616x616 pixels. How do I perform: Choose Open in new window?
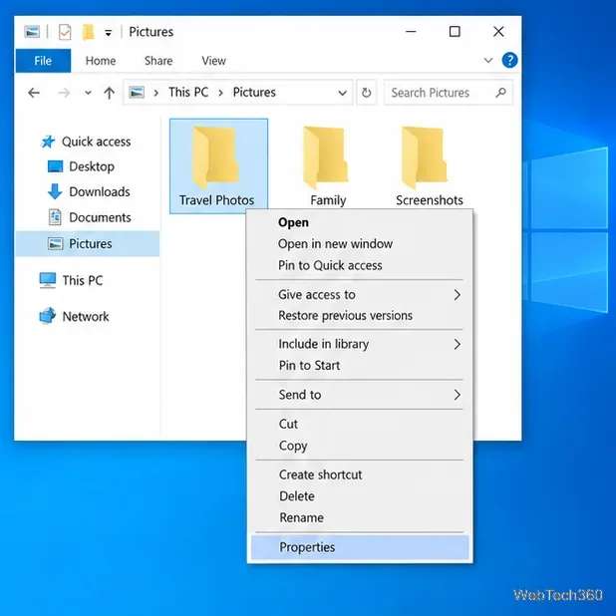pos(360,244)
